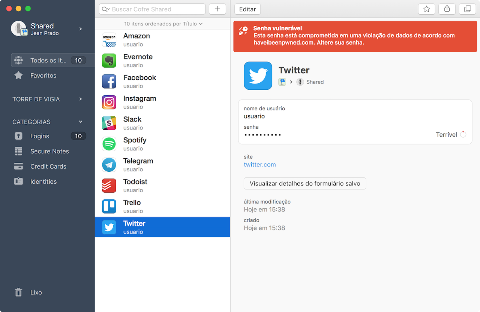Image resolution: width=480 pixels, height=312 pixels.
Task: Click the Facebook logo in list
Action: (109, 82)
